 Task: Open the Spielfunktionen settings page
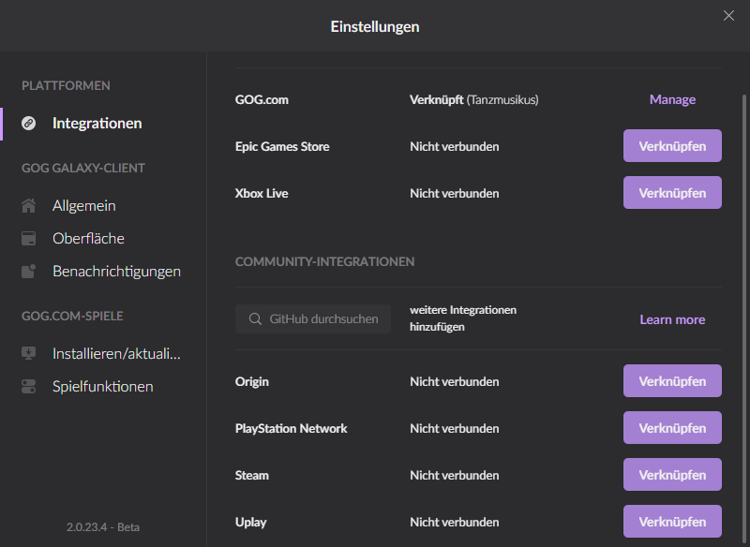(x=103, y=386)
